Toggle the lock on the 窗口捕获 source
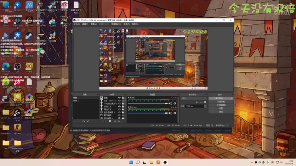 click(123, 115)
